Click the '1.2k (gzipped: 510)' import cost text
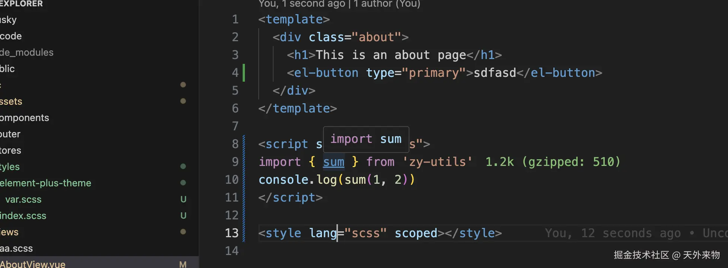The height and width of the screenshot is (268, 728). 553,162
